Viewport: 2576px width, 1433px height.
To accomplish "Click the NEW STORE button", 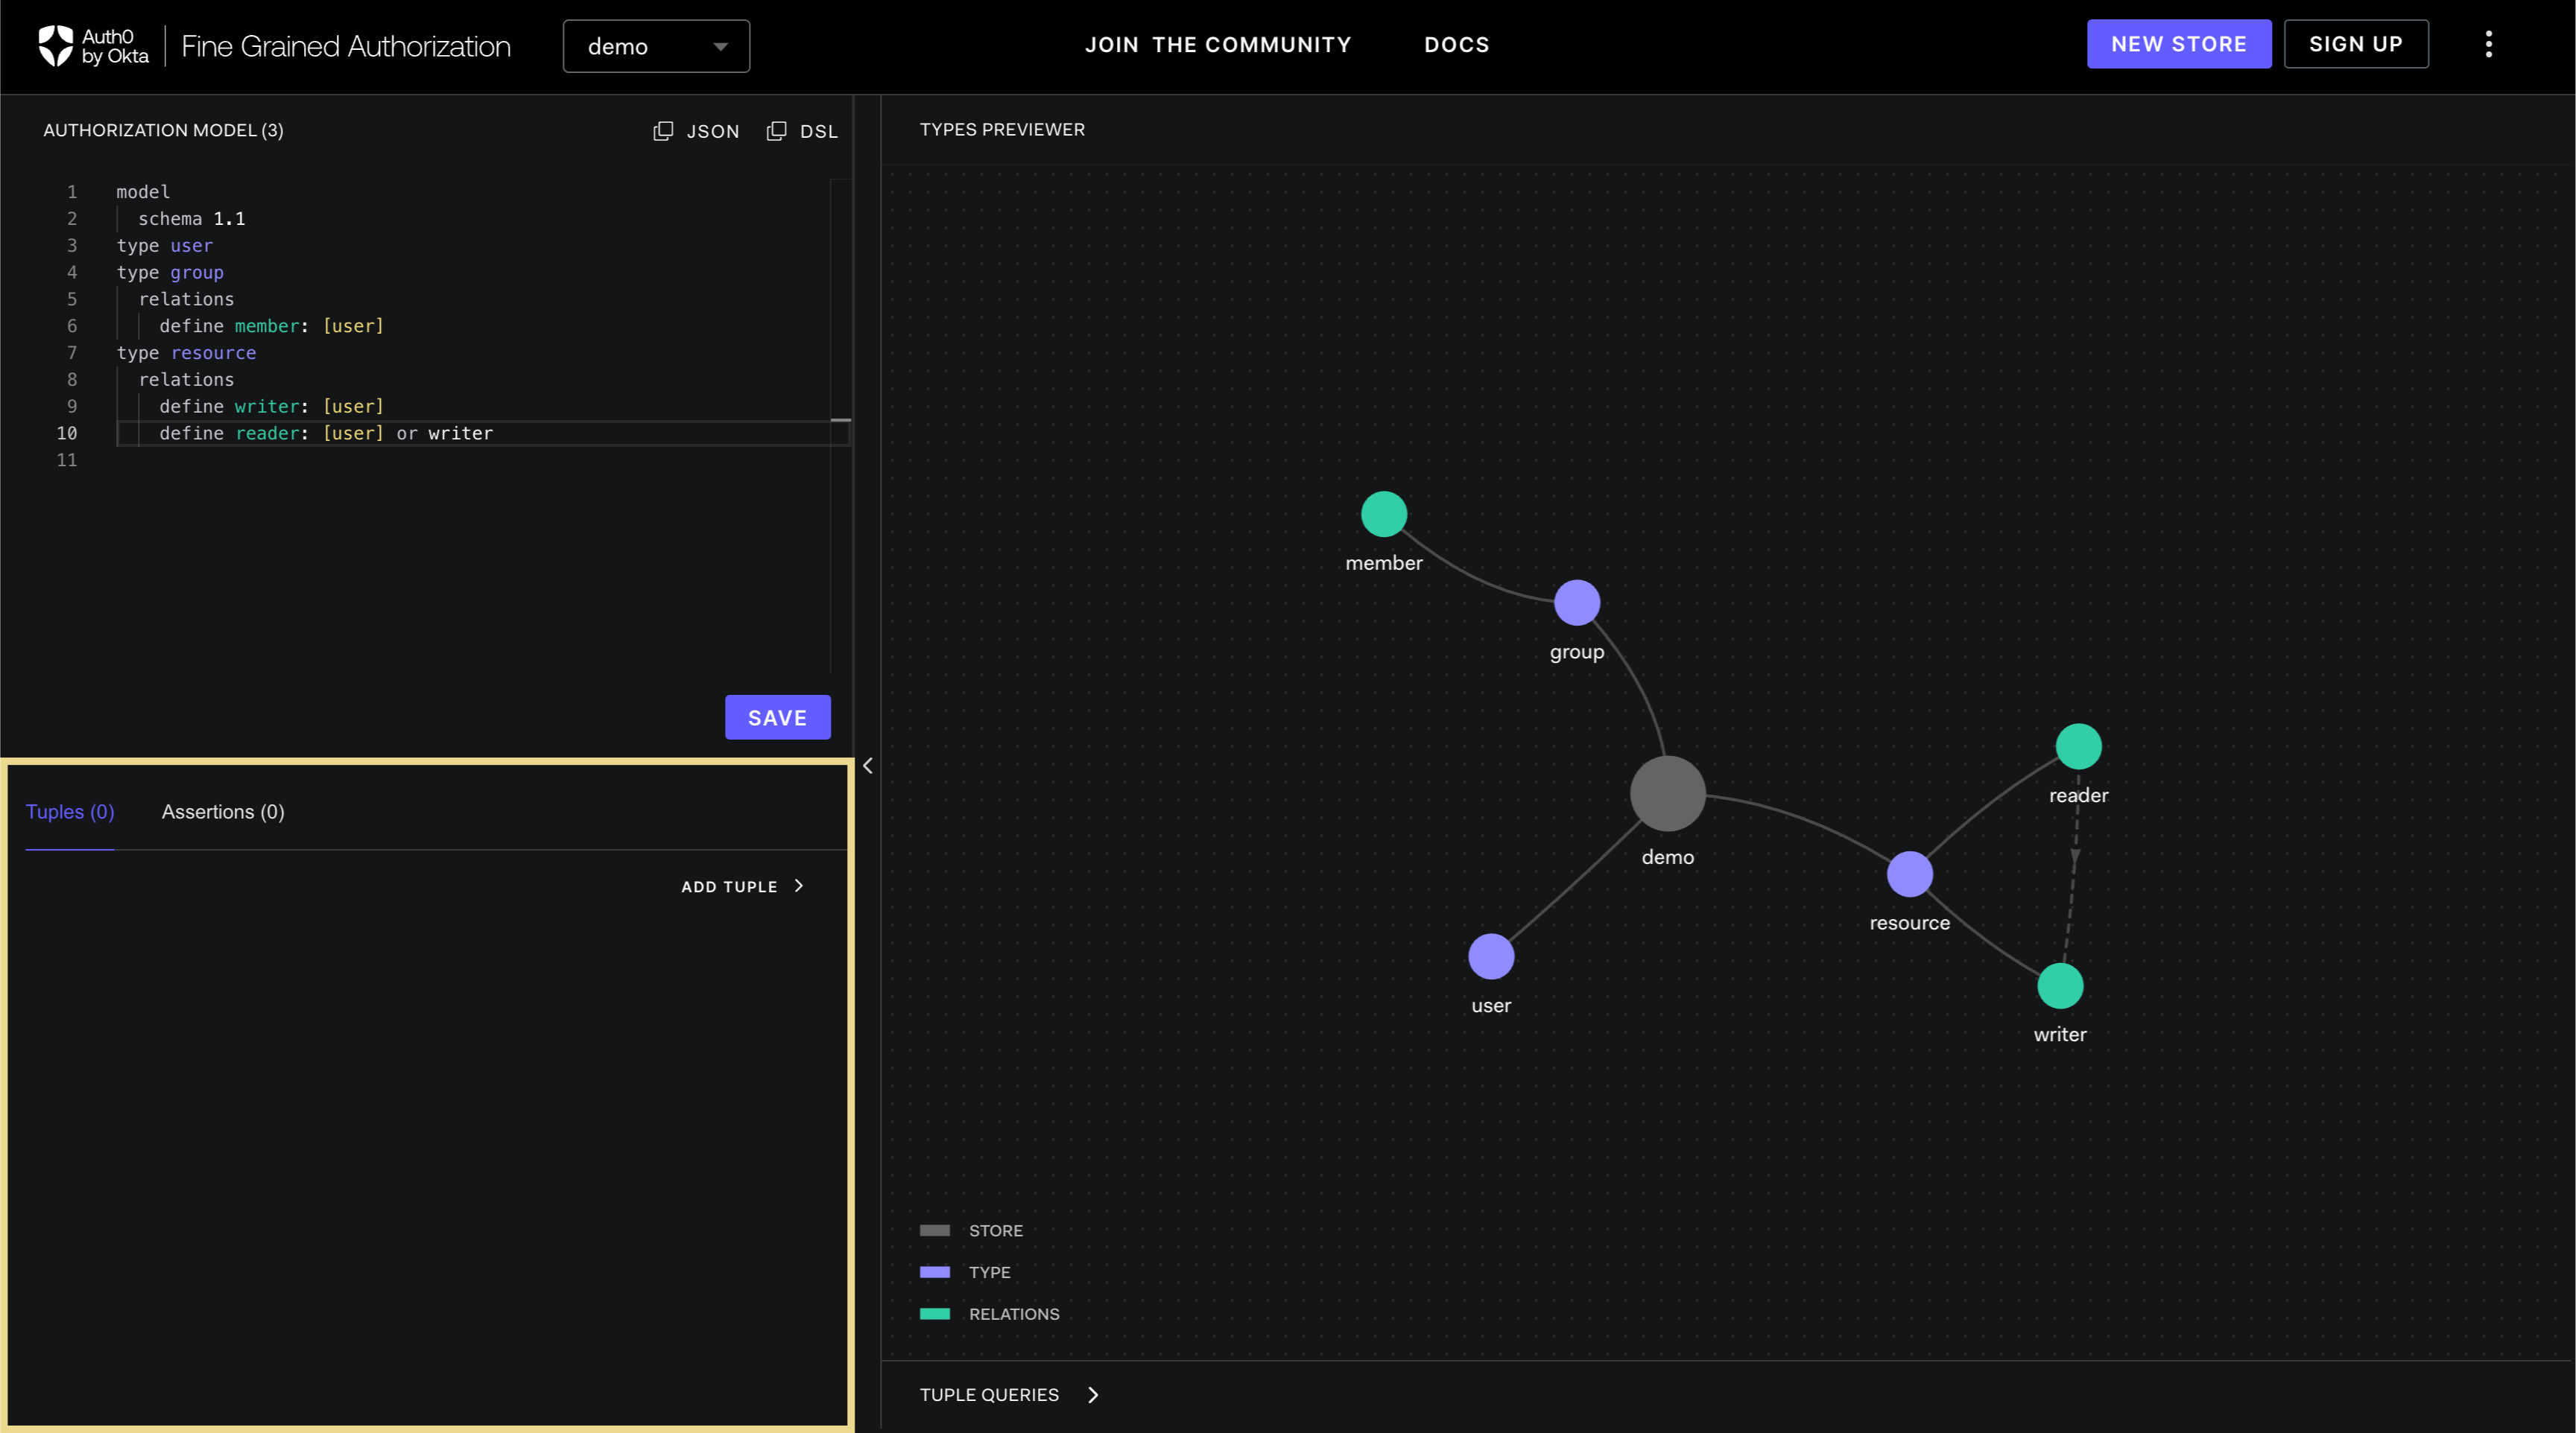I will coord(2179,44).
